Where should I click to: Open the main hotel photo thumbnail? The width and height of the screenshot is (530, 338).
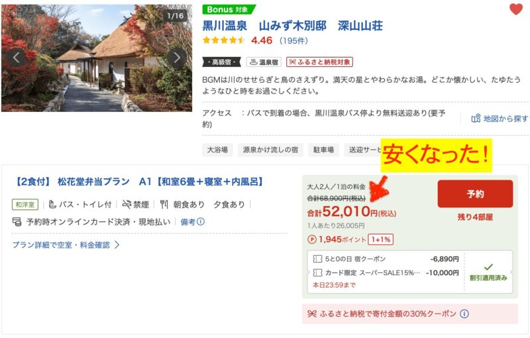(x=97, y=58)
